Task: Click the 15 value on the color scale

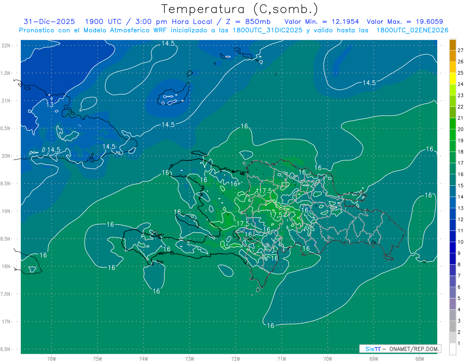Action: coord(460,185)
